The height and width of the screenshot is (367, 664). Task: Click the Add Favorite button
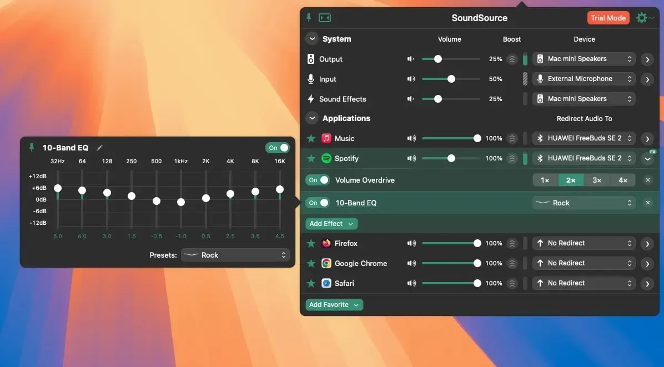(334, 305)
